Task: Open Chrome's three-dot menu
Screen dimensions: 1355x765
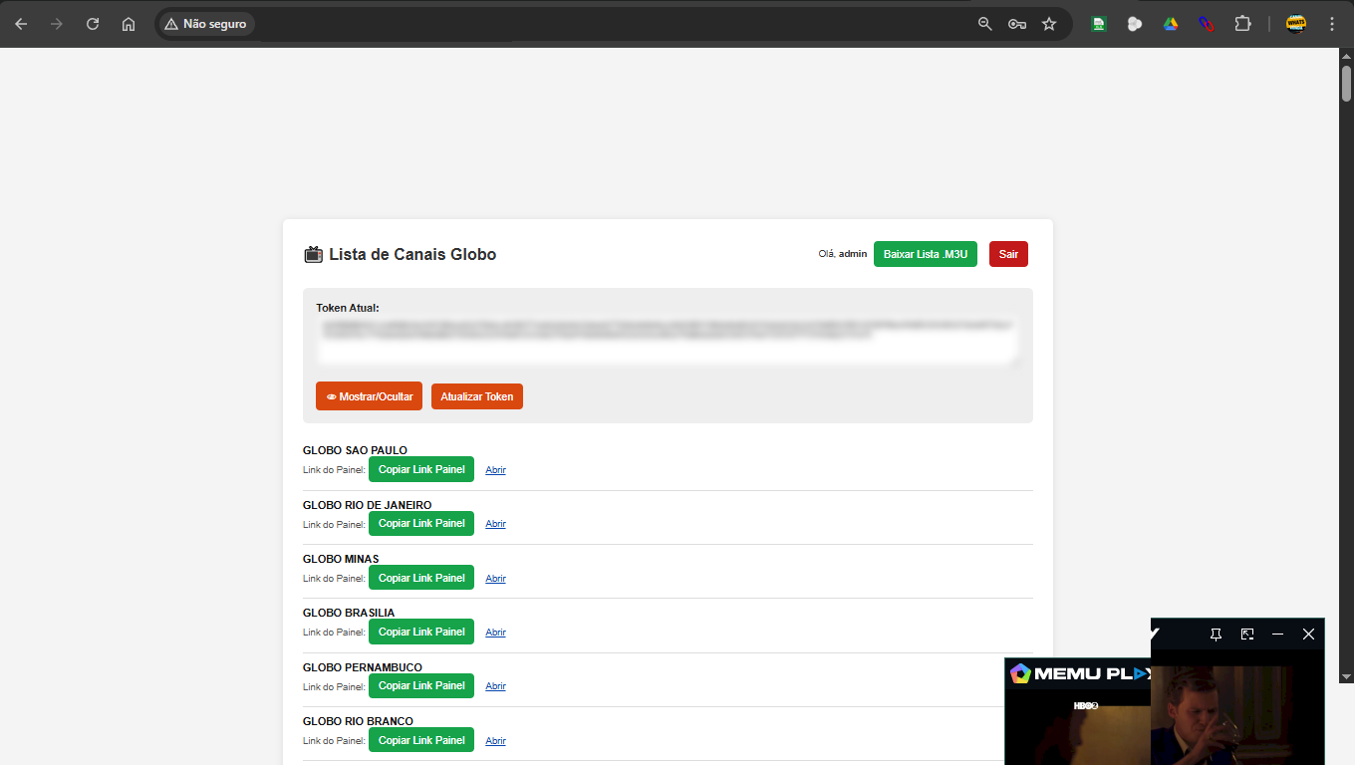Action: coord(1332,23)
